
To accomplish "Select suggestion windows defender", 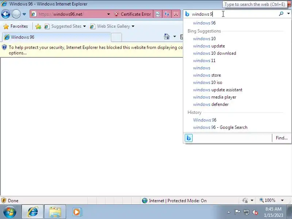I will tap(237, 104).
